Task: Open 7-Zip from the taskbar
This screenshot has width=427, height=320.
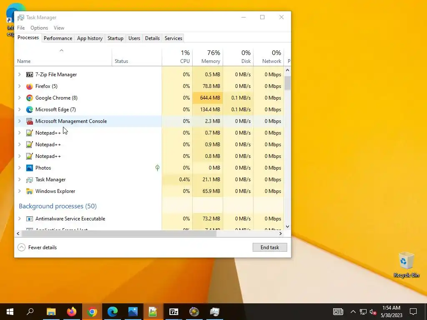Action: [x=174, y=312]
